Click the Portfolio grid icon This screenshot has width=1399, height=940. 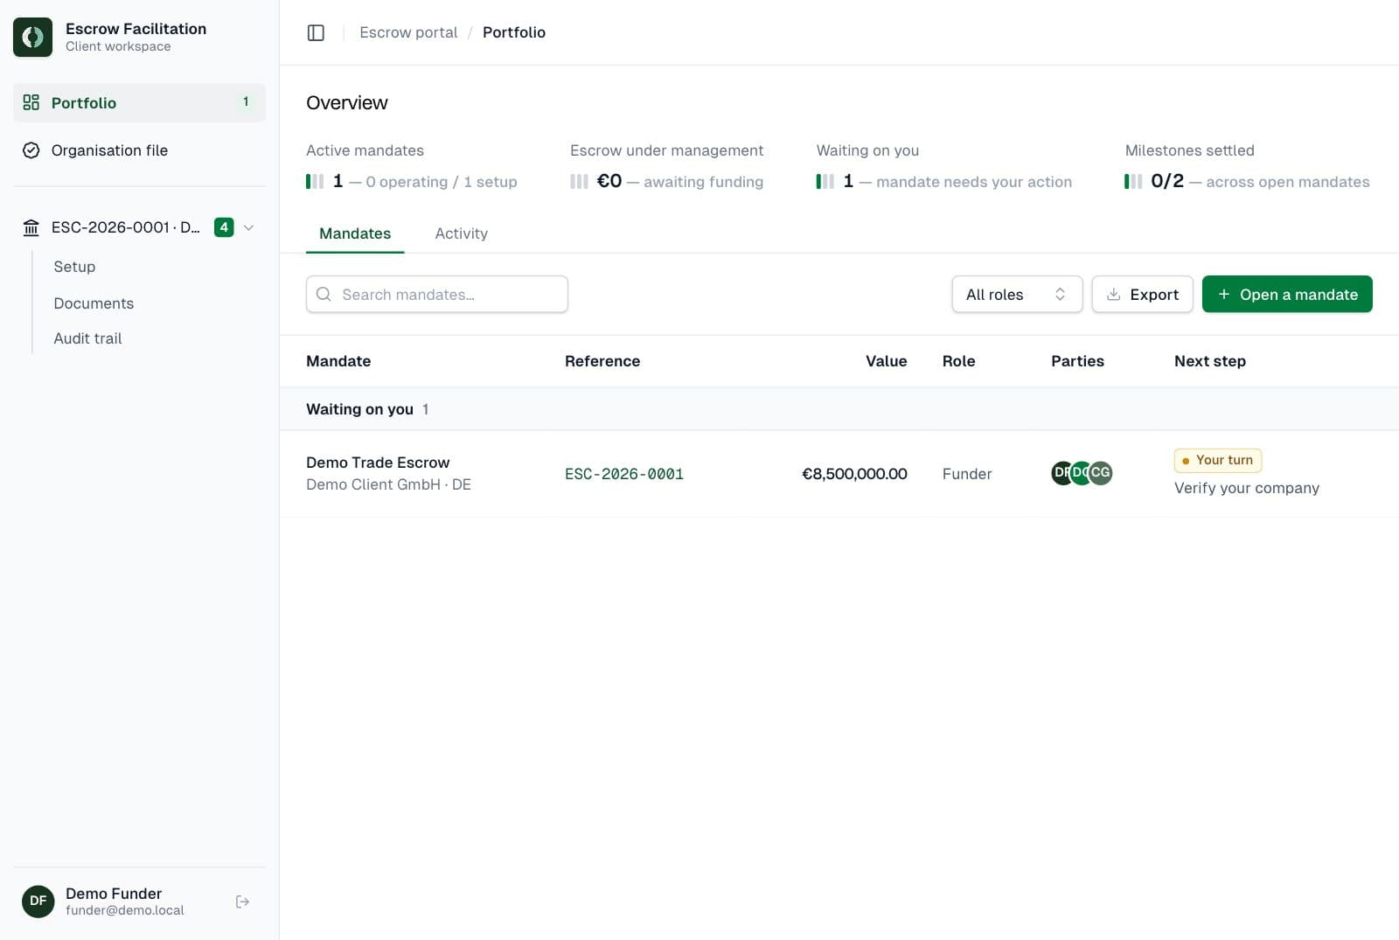(x=31, y=102)
